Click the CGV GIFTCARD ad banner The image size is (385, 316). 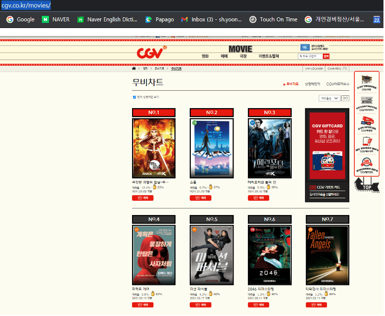[x=327, y=146]
